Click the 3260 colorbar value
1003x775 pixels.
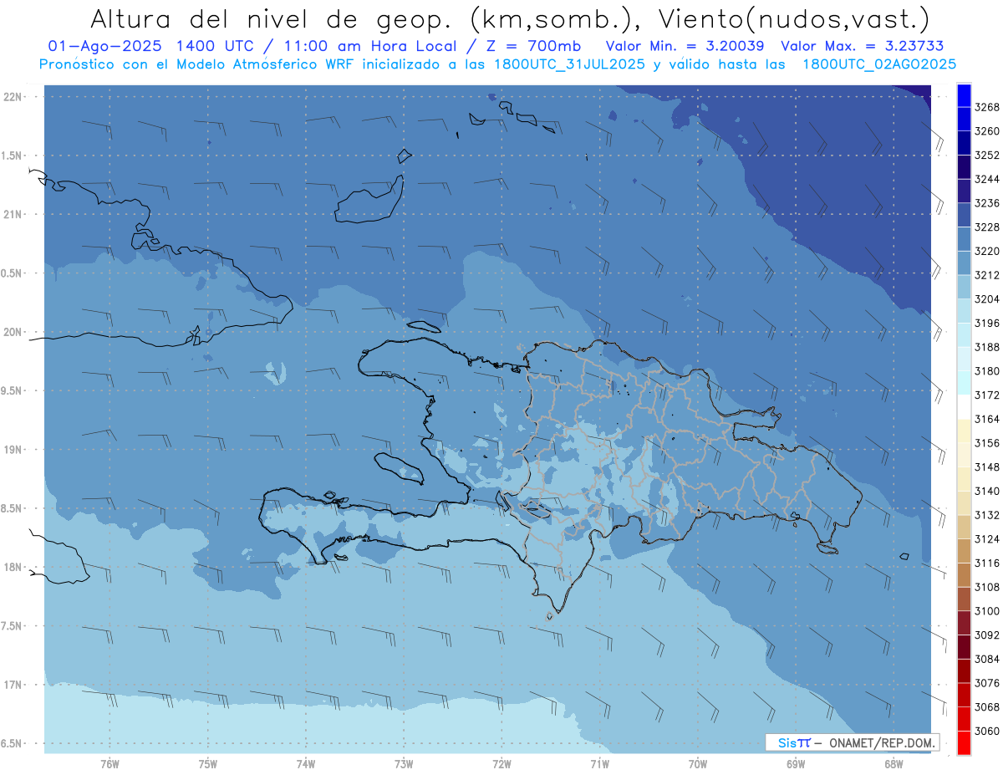[x=987, y=131]
